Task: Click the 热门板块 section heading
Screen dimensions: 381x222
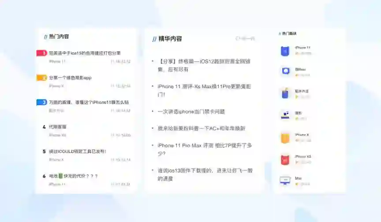Action: pos(289,33)
